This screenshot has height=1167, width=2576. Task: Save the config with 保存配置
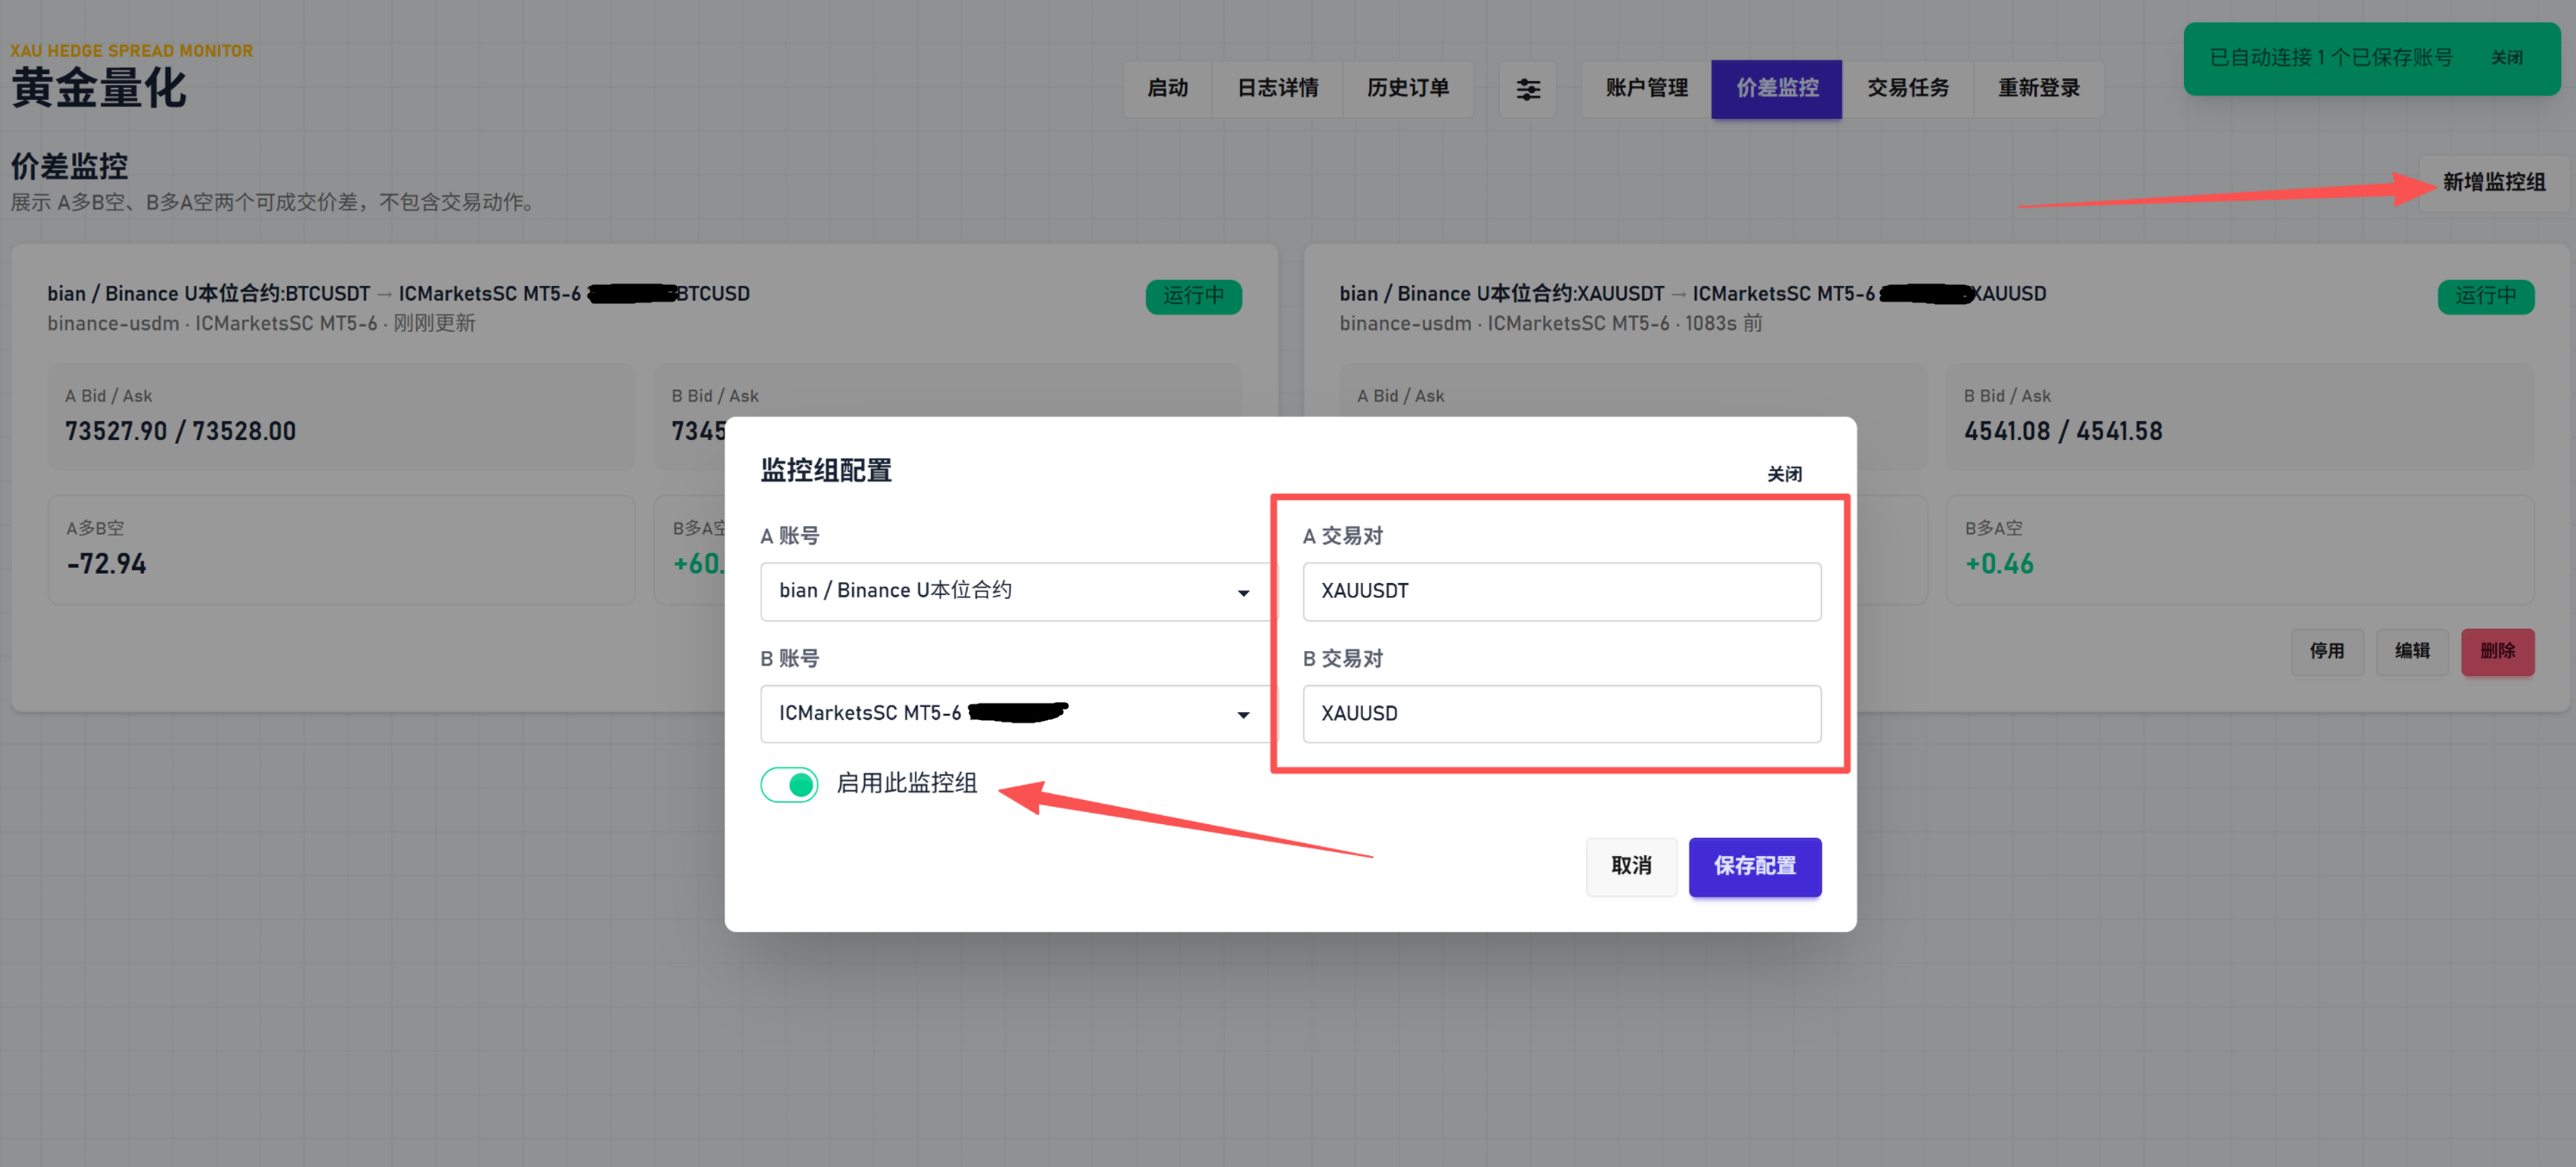[x=1754, y=866]
